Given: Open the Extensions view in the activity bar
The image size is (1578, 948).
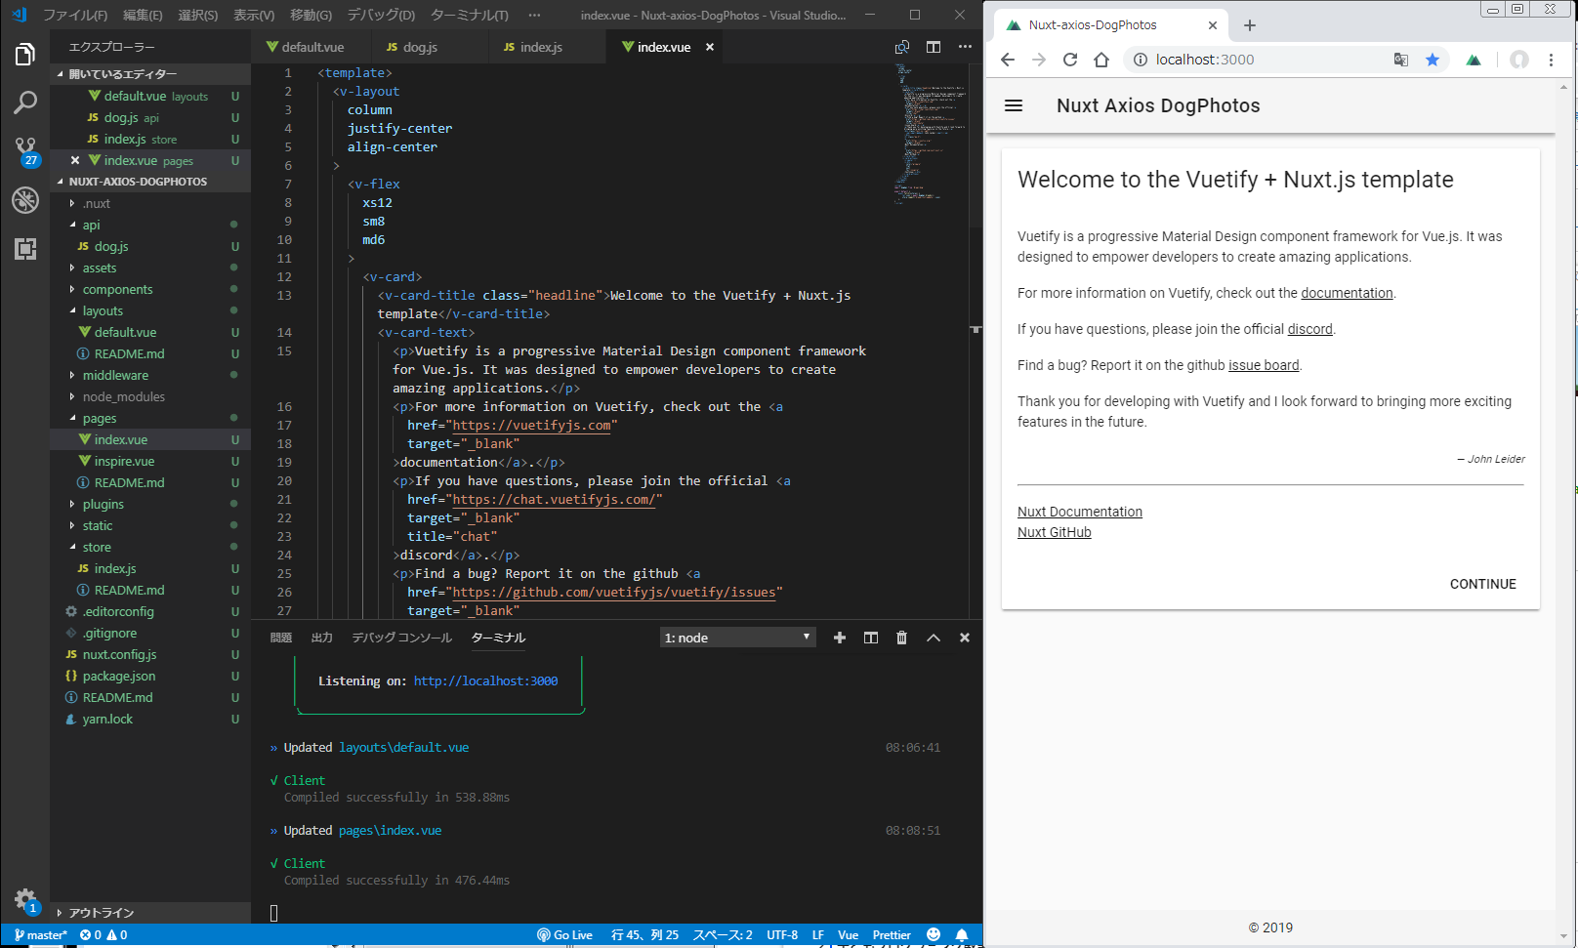Looking at the screenshot, I should pyautogui.click(x=25, y=249).
